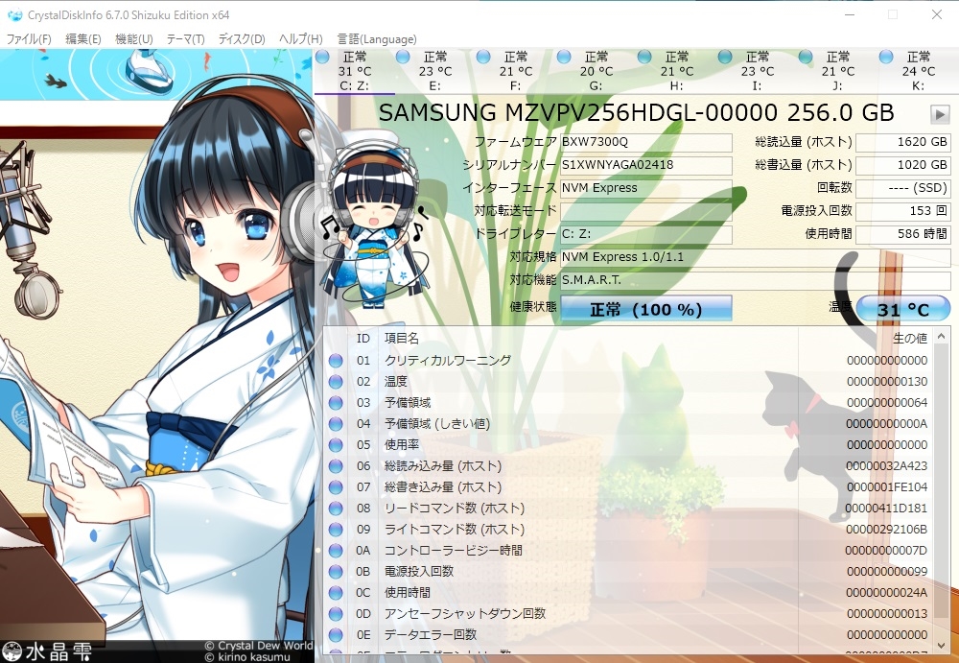This screenshot has width=959, height=663.
Task: Click scrollbar up arrow in attribute list
Action: [942, 336]
